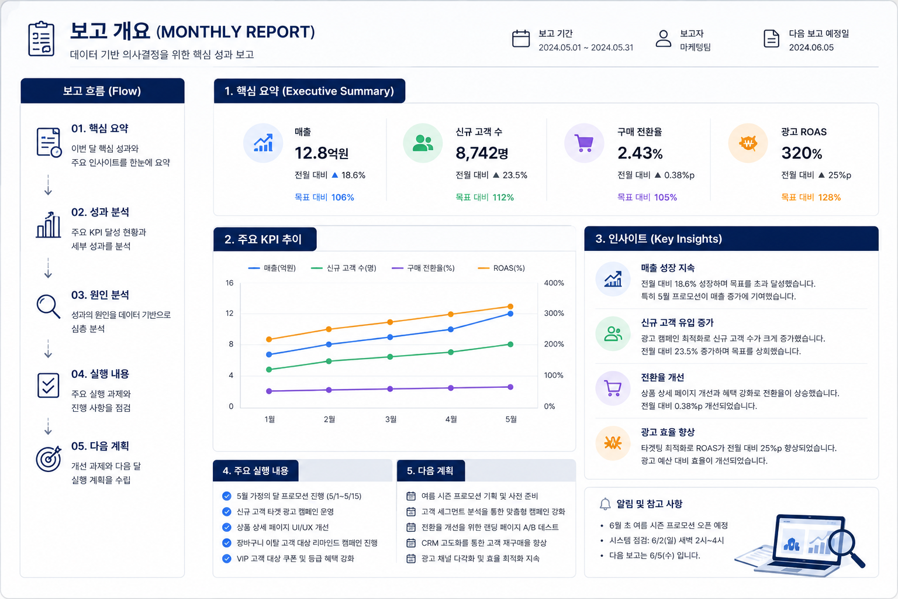Click the checkmark box icon for 04. 실행 내용

49,385
